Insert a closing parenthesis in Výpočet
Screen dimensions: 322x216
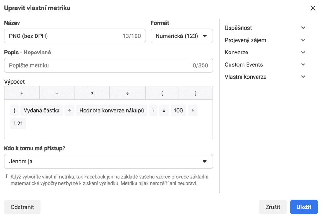[x=197, y=92]
